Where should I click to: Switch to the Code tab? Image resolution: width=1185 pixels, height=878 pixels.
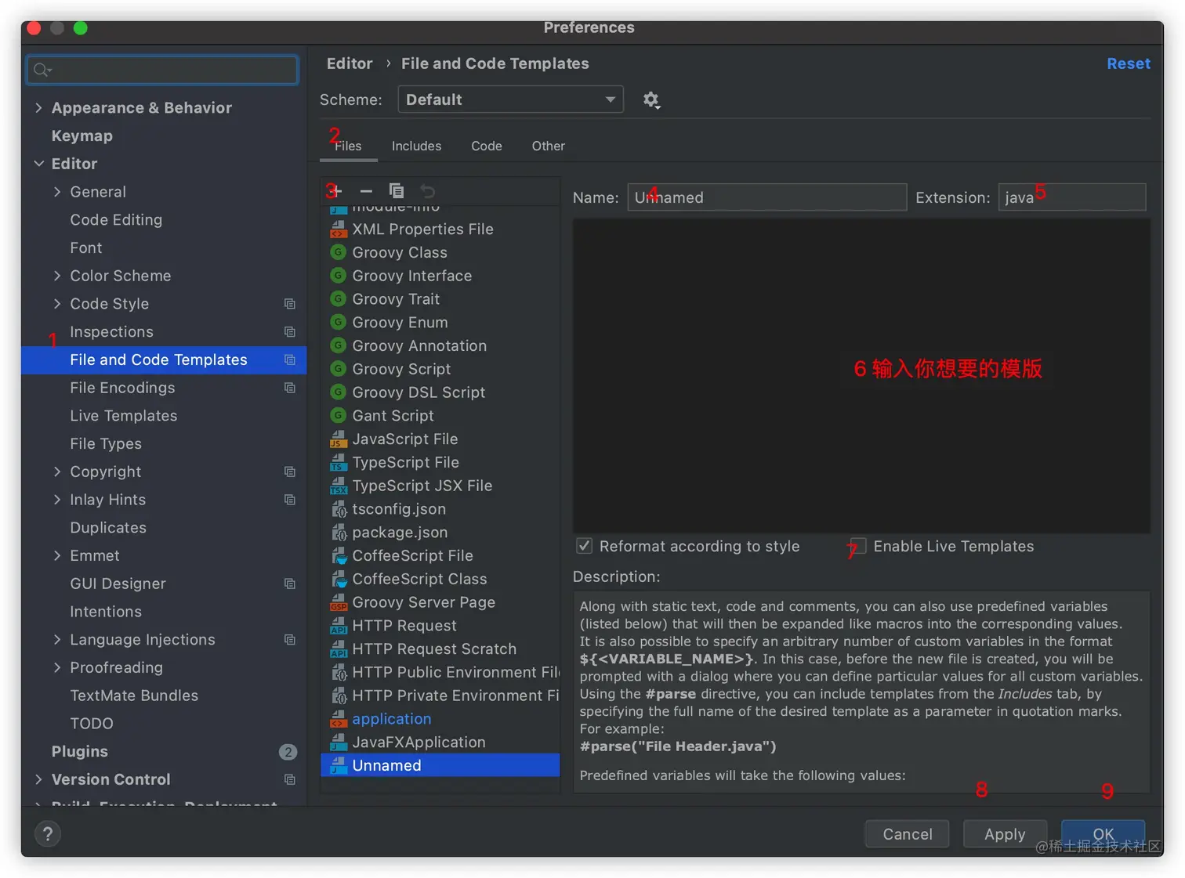pyautogui.click(x=487, y=146)
